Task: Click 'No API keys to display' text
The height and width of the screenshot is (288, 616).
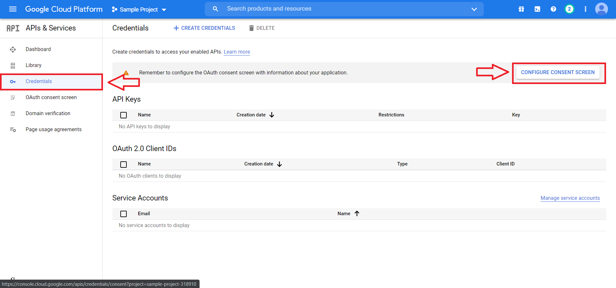Action: [x=144, y=127]
